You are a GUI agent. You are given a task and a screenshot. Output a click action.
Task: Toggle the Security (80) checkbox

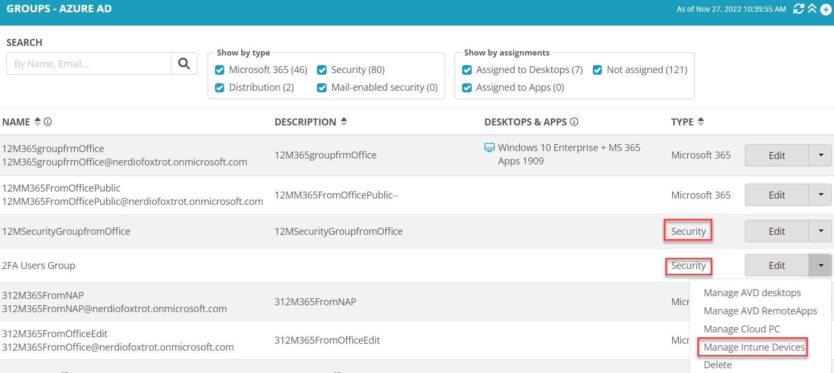322,70
